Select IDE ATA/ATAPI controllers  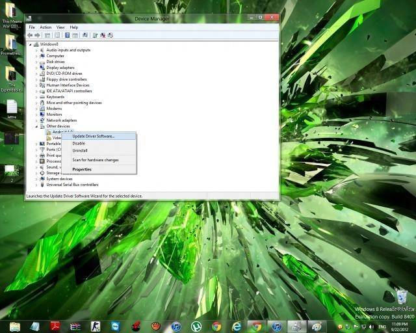(70, 91)
